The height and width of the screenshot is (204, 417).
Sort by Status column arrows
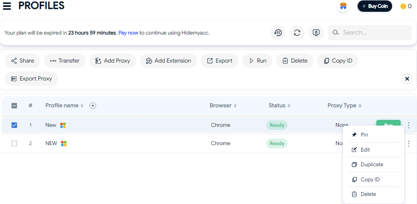pos(289,106)
